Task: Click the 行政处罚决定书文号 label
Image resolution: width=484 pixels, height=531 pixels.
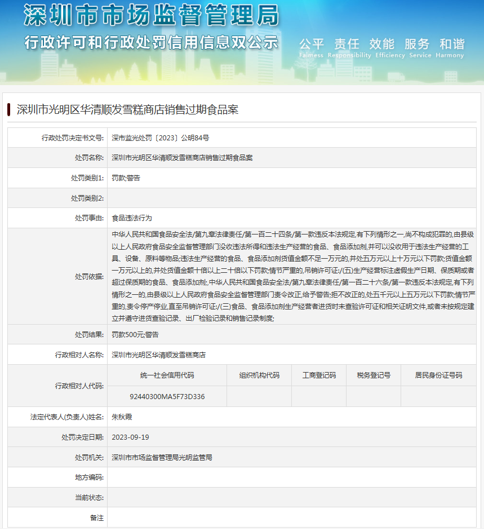Action: (73, 138)
